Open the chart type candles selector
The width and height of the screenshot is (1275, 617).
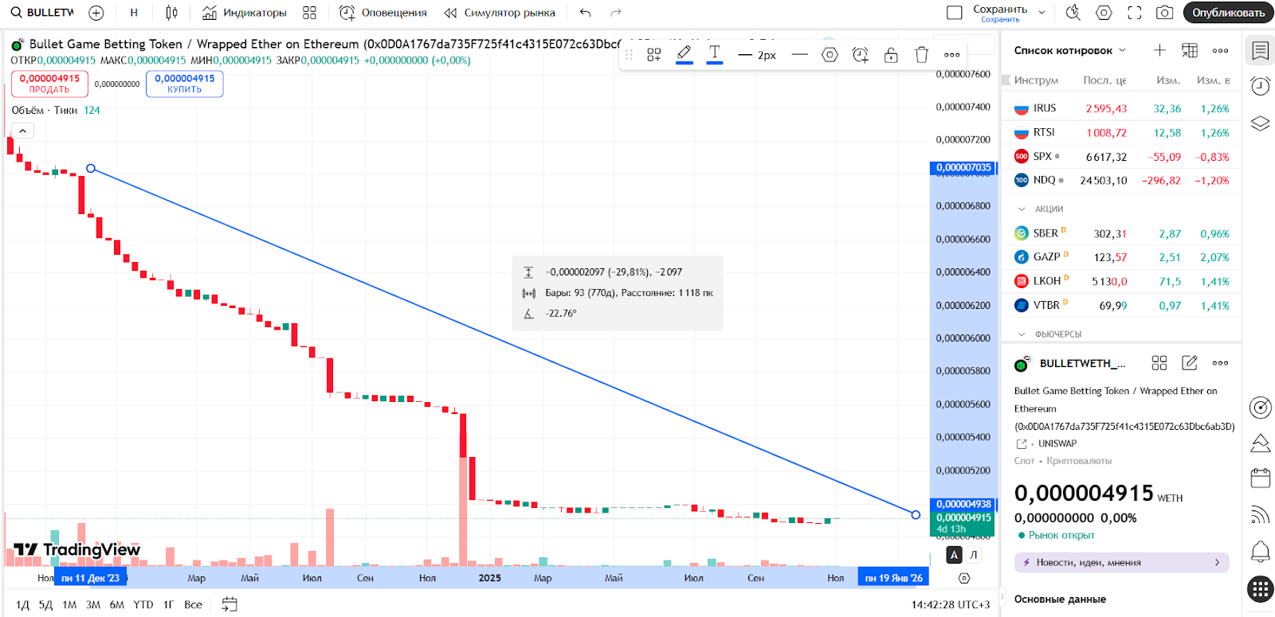point(171,13)
